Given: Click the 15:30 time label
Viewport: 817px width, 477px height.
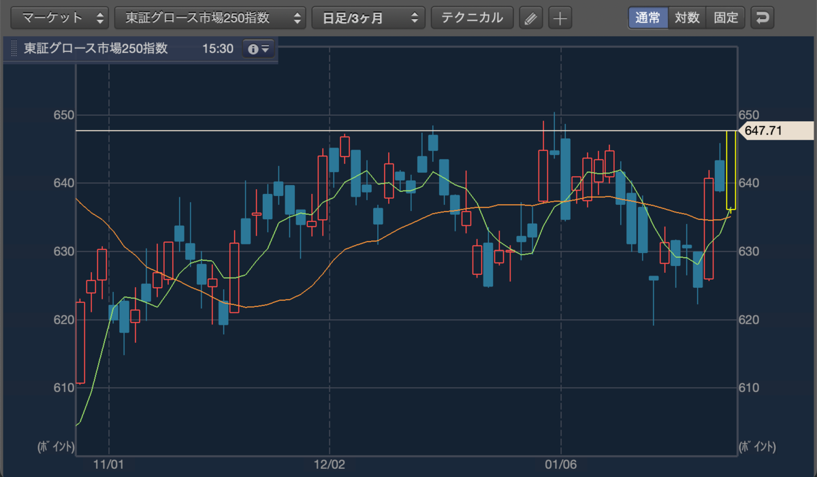Looking at the screenshot, I should coord(218,49).
